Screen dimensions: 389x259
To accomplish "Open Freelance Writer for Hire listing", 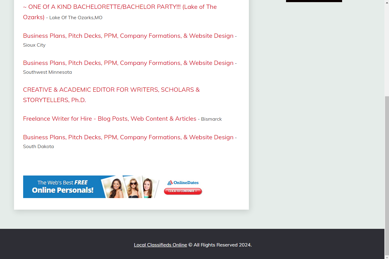I will (110, 119).
